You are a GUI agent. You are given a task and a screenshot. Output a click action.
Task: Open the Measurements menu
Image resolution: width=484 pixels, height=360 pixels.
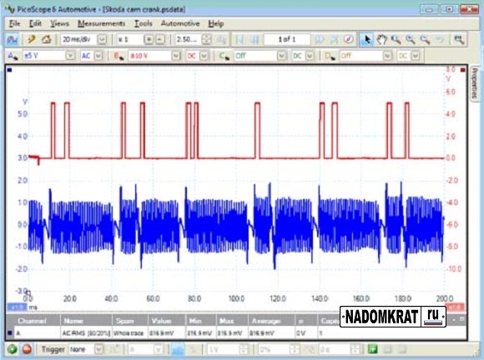coord(101,23)
